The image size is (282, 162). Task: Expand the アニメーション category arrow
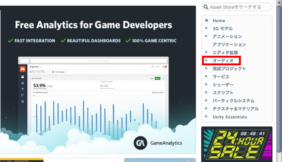[207, 36]
